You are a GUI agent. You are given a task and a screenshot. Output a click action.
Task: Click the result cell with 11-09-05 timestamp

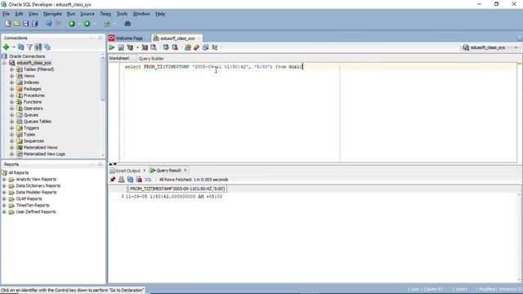pos(174,197)
